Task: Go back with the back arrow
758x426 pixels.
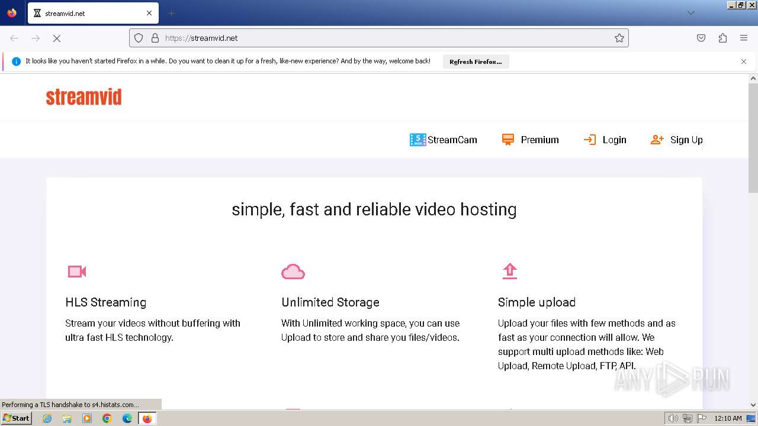Action: pos(14,38)
